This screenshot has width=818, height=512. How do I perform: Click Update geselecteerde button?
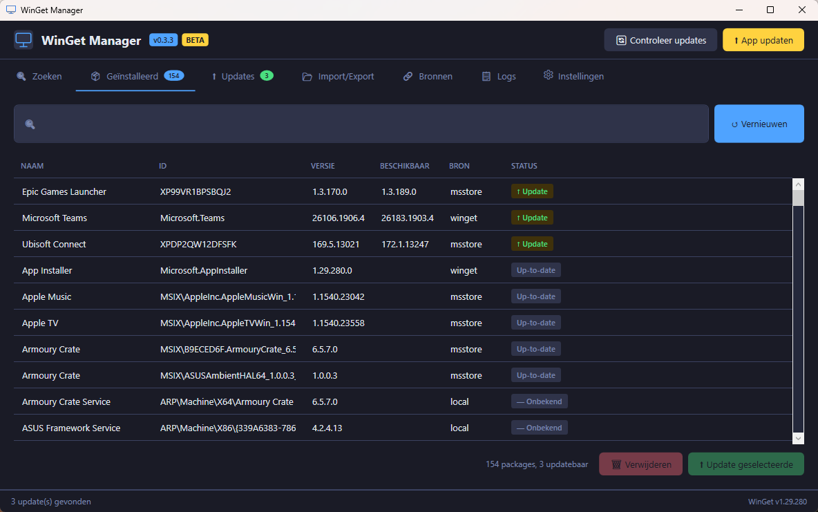tap(746, 464)
